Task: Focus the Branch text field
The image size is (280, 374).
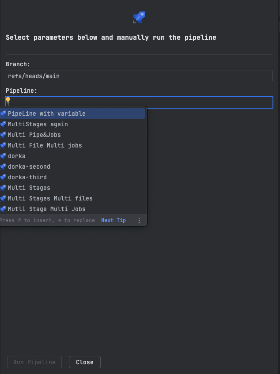Action: click(139, 76)
